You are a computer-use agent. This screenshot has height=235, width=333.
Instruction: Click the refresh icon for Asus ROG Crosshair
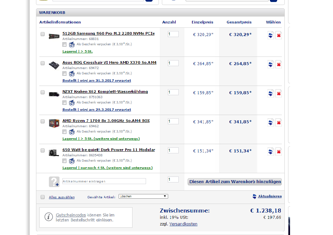(x=270, y=64)
